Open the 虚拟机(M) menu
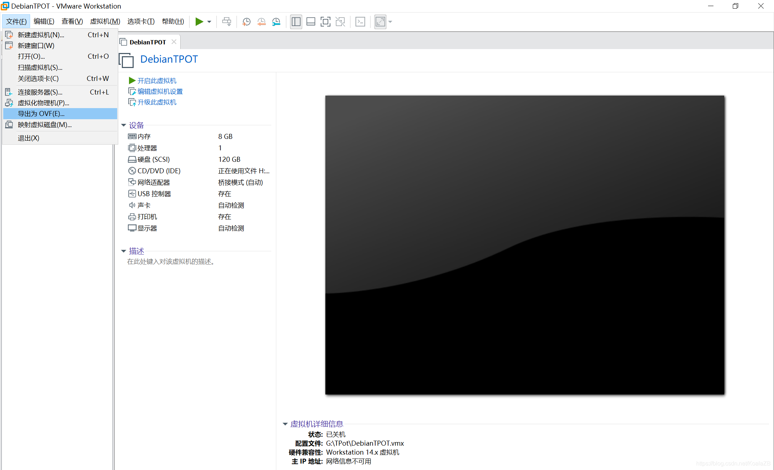The height and width of the screenshot is (470, 774). click(x=105, y=21)
